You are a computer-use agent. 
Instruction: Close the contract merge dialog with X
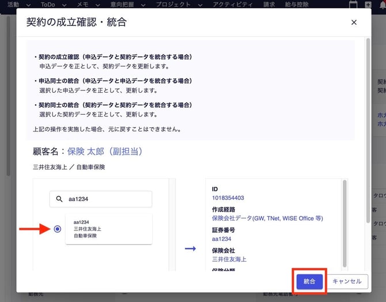coord(354,22)
